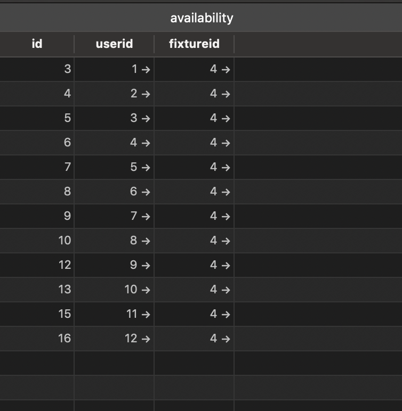This screenshot has width=402, height=411.
Task: Click fixtureid arrow in row id 3
Action: tap(226, 69)
